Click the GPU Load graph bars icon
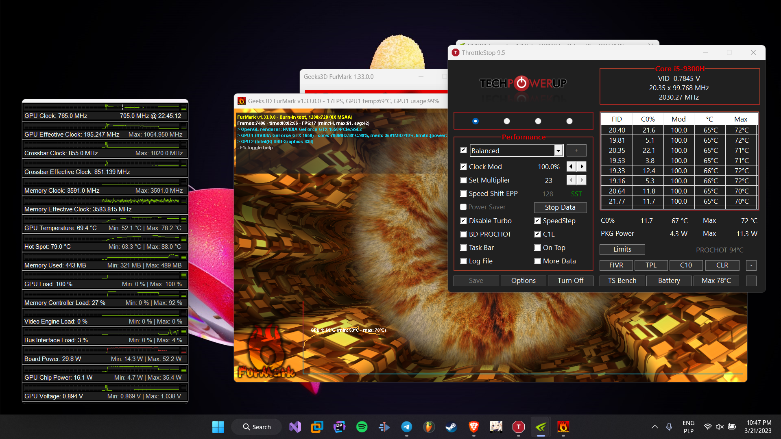This screenshot has width=781, height=439. [x=184, y=276]
